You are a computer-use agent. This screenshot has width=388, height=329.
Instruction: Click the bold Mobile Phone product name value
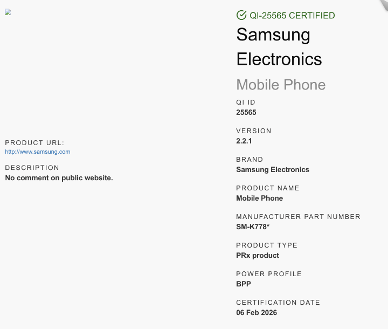tap(259, 198)
